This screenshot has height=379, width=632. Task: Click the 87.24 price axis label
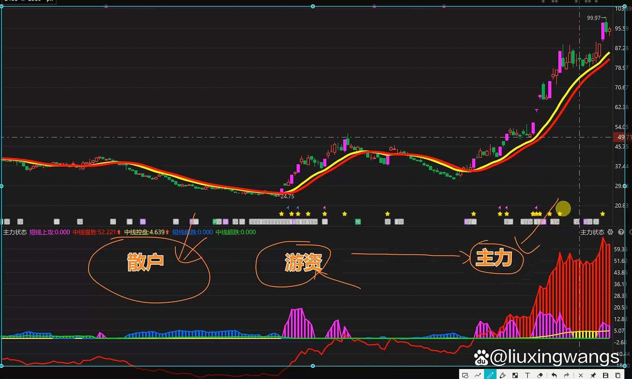622,48
